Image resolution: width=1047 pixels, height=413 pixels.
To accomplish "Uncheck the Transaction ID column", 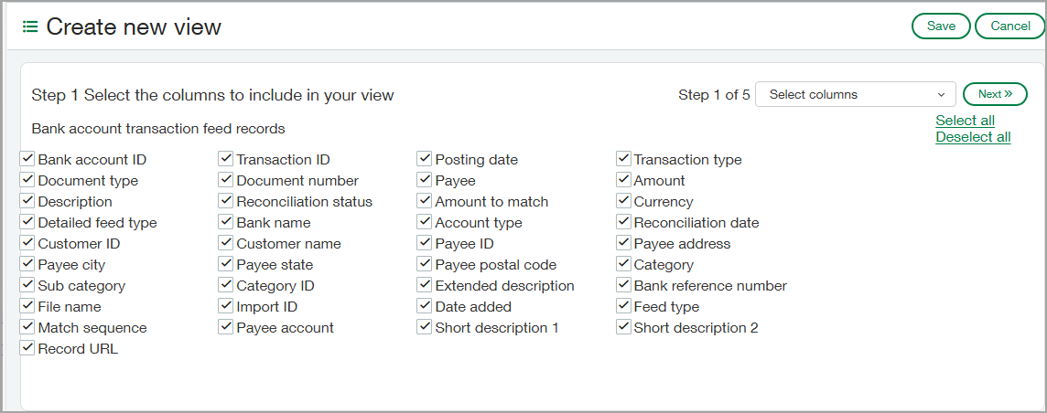I will (x=226, y=159).
